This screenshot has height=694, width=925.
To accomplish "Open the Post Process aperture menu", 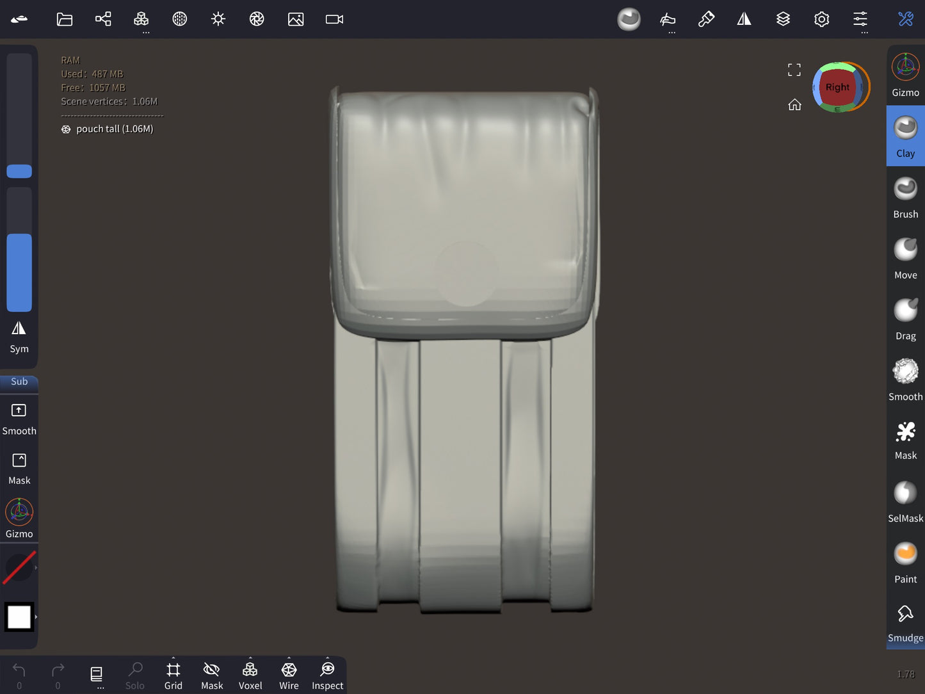I will (x=257, y=19).
